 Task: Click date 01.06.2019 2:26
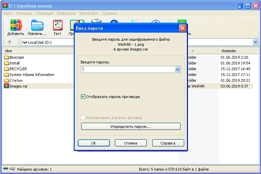[234, 57]
